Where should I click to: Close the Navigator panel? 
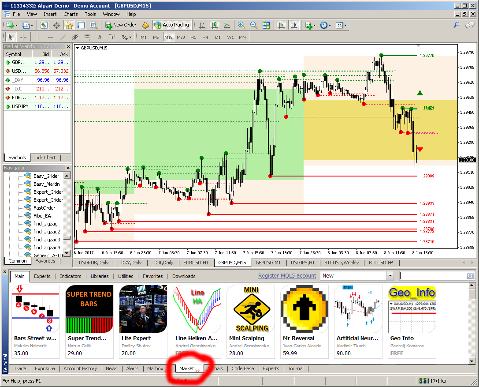click(68, 168)
